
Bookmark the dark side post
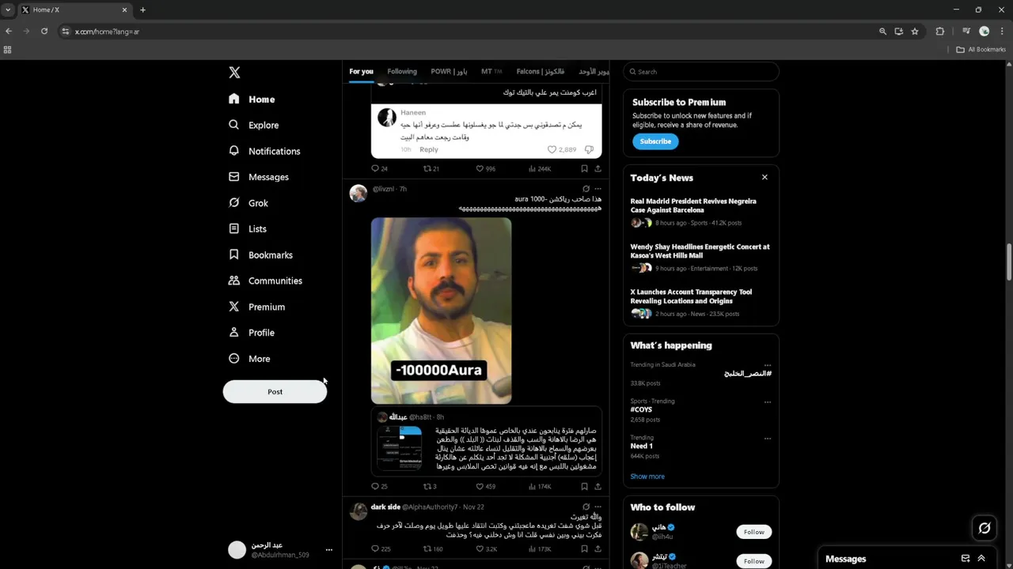coord(584,548)
